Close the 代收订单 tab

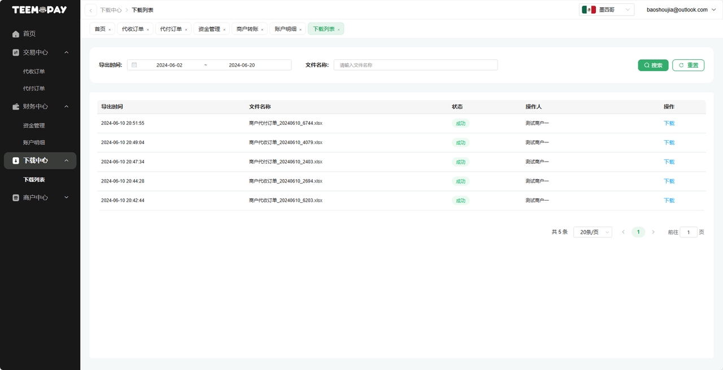click(148, 29)
